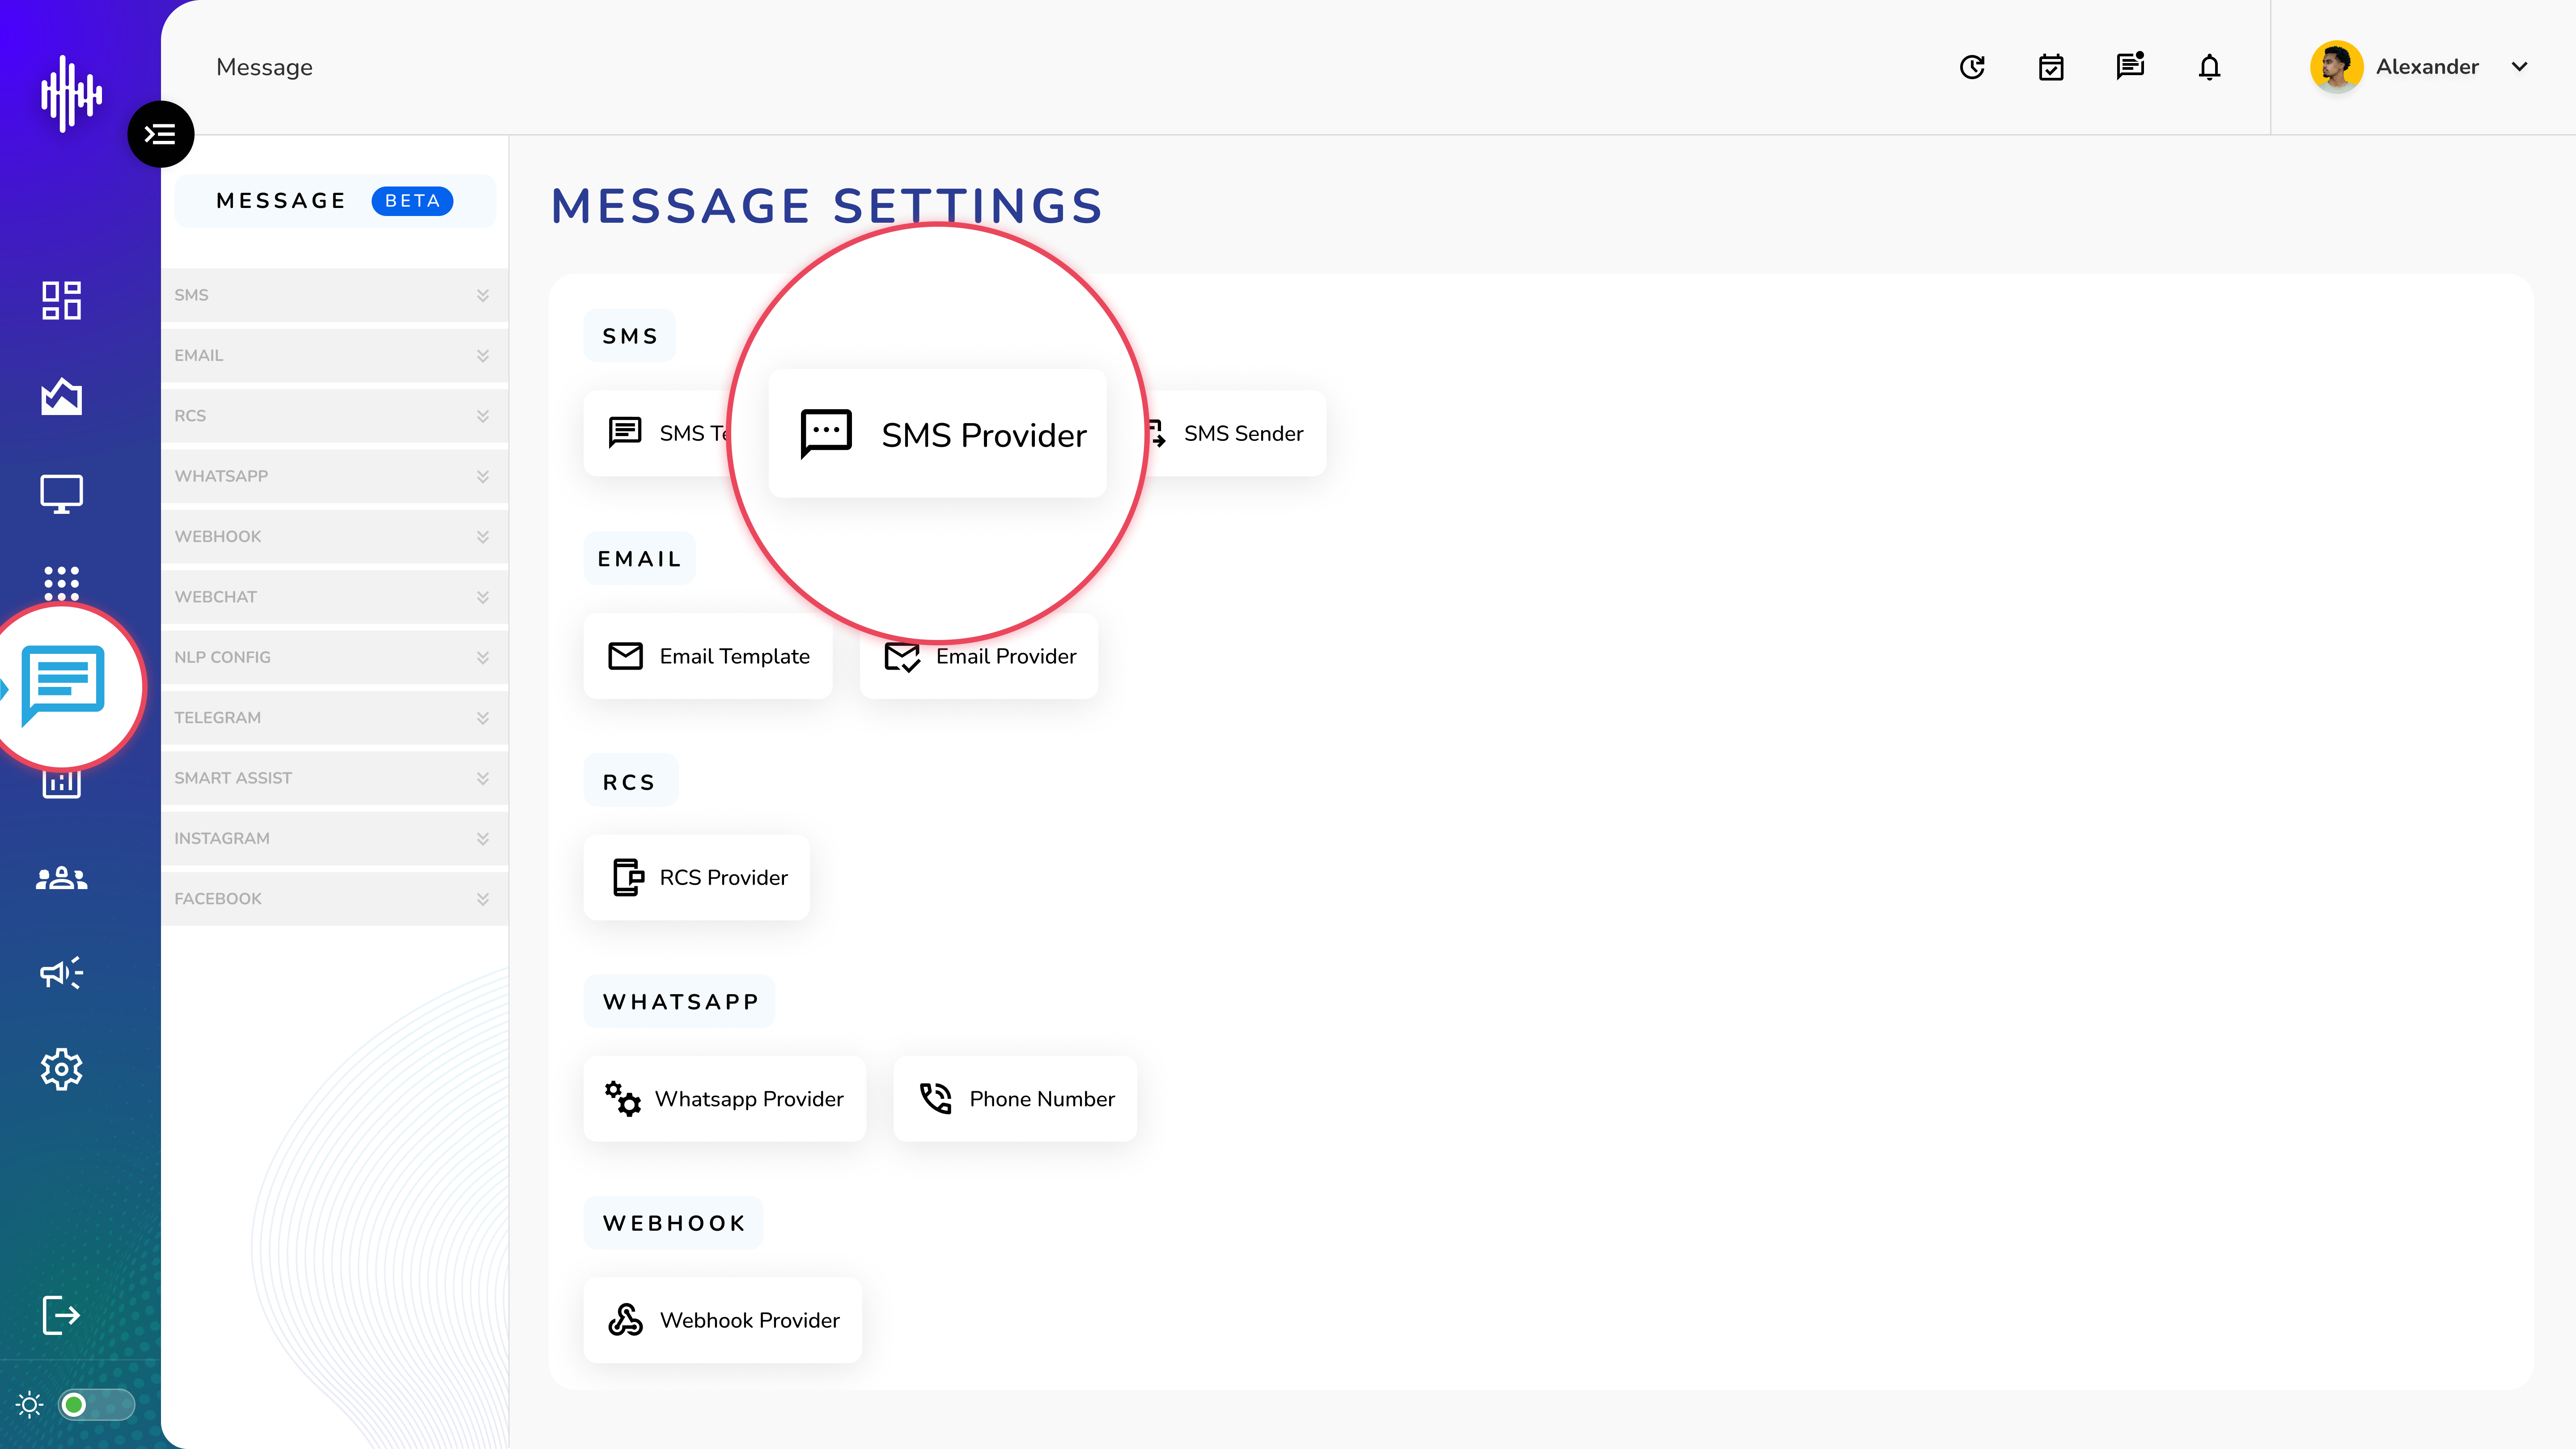Click the Email Template envelope icon
This screenshot has width=2576, height=1449.
pyautogui.click(x=626, y=656)
